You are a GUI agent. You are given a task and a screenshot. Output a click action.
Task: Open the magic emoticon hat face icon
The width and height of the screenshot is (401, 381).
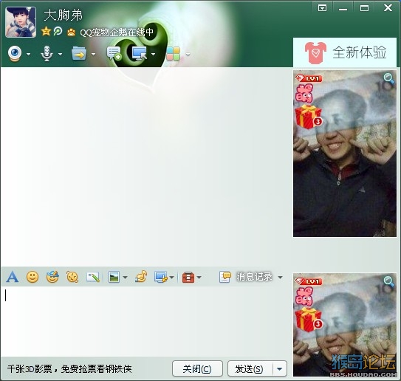[x=52, y=277]
